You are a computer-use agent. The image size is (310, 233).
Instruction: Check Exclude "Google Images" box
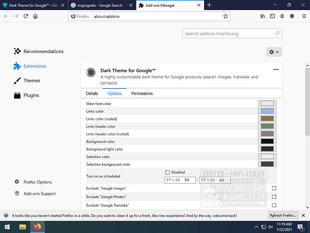click(274, 188)
